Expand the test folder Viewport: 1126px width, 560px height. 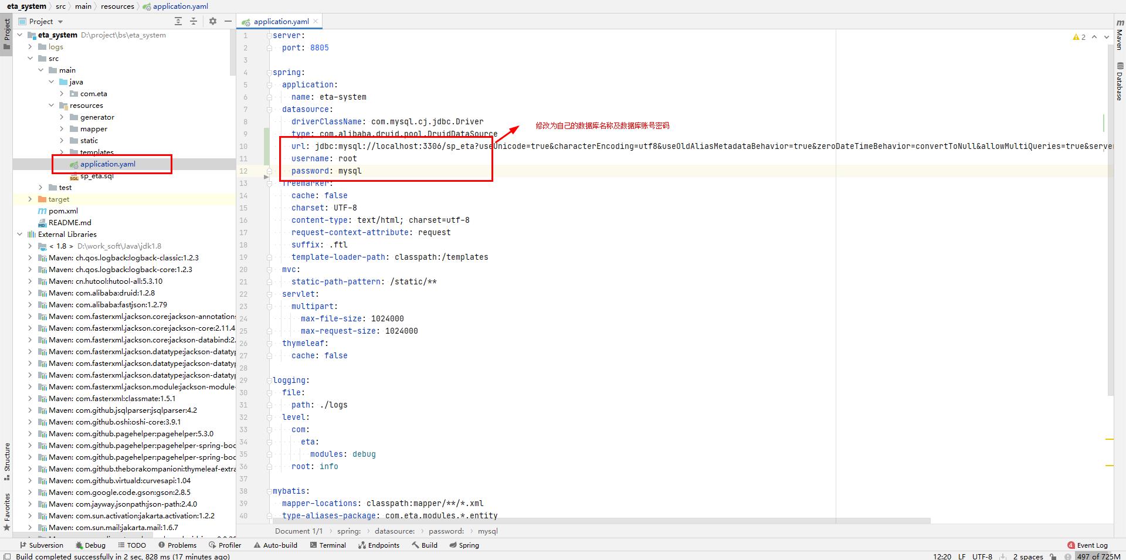pos(41,187)
